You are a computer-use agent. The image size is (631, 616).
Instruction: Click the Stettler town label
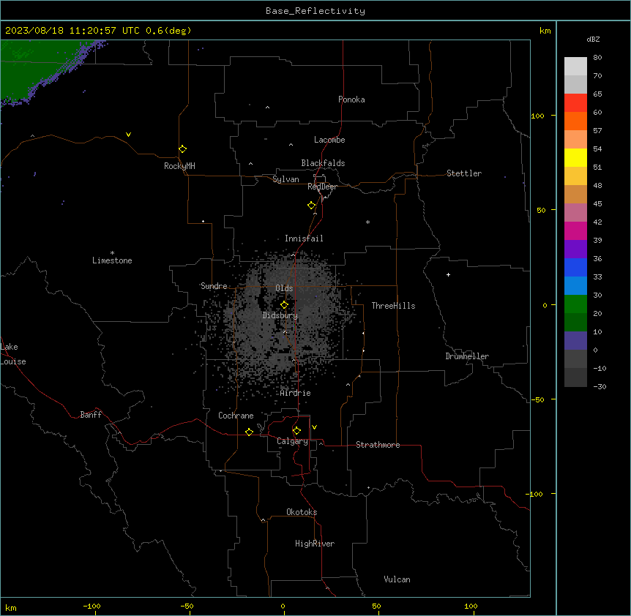[463, 173]
